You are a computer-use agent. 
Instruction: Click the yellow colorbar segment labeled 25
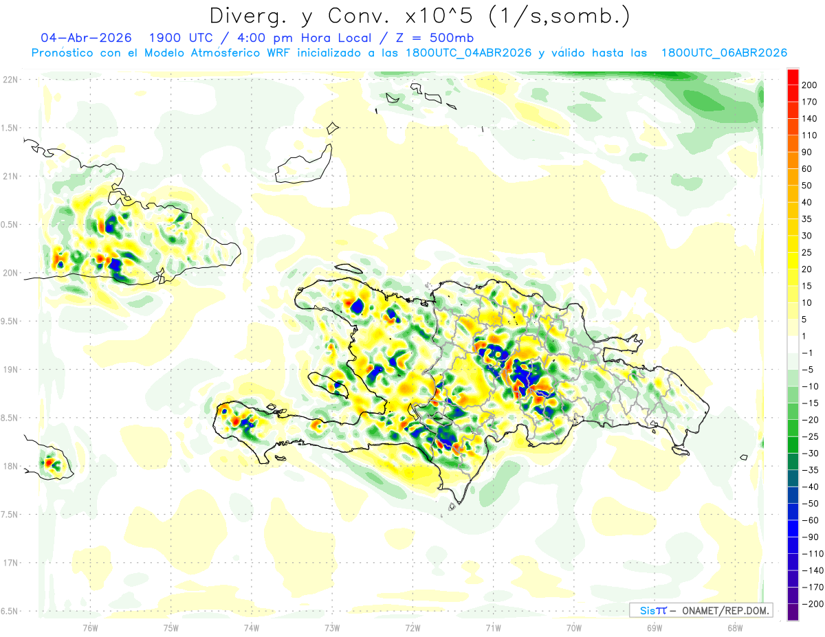click(793, 245)
